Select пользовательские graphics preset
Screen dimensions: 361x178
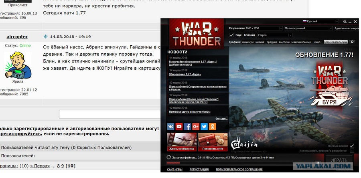pyautogui.click(x=336, y=42)
